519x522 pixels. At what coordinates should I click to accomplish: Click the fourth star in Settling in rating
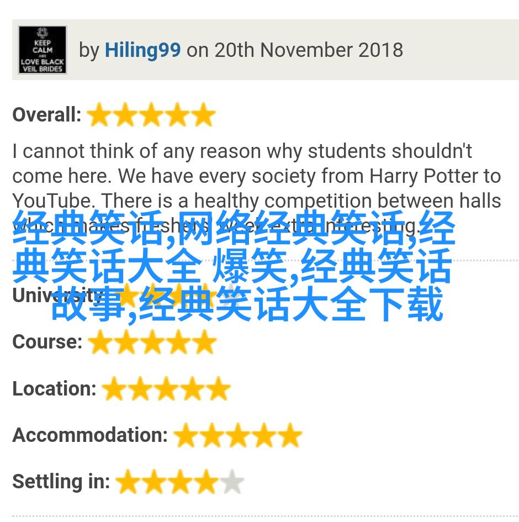[206, 481]
